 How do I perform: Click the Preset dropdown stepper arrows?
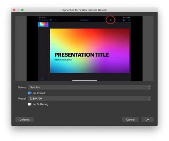(x=149, y=99)
